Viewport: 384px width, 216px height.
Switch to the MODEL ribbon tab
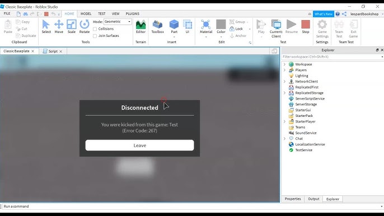(86, 14)
